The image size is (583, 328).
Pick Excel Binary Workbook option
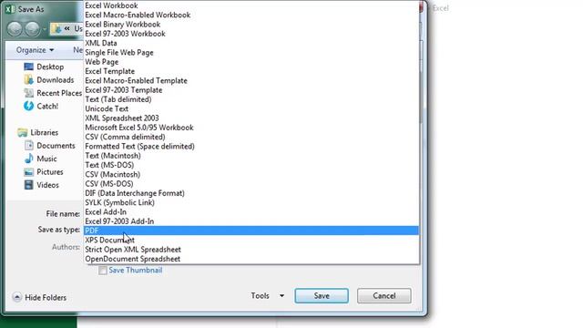pos(251,25)
